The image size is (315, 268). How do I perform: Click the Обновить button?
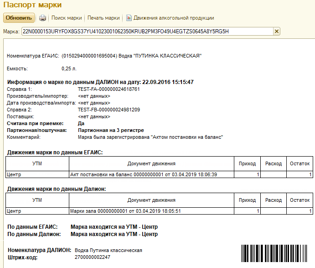tap(19, 18)
